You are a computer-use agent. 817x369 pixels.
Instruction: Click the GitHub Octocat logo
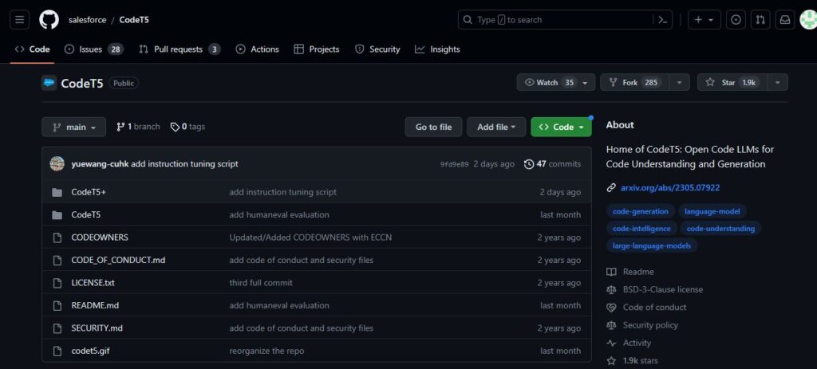[x=49, y=20]
